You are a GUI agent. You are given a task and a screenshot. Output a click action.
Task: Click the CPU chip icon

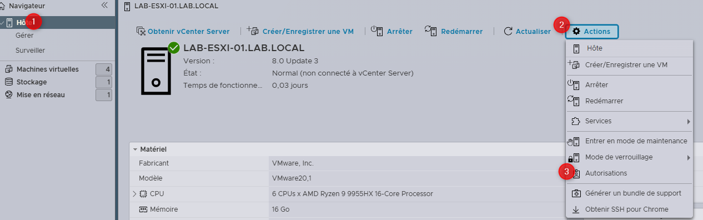point(143,194)
